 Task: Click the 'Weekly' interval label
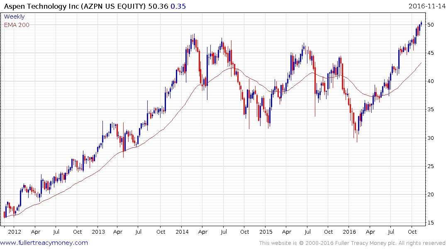(x=14, y=17)
